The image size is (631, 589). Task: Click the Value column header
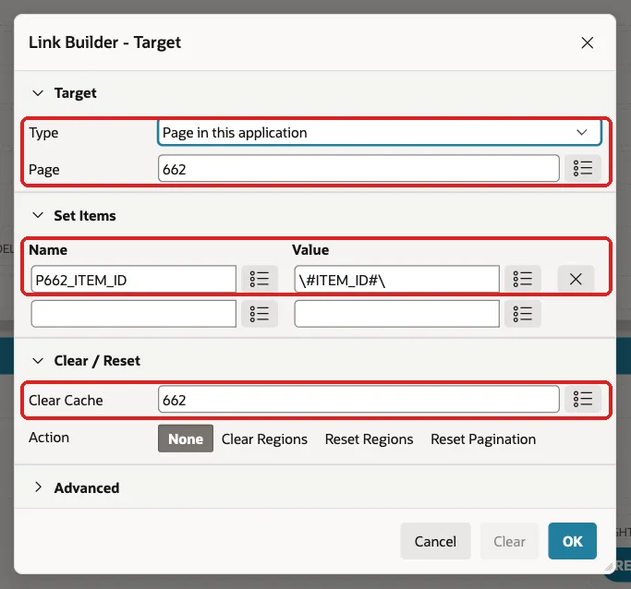[x=310, y=249]
